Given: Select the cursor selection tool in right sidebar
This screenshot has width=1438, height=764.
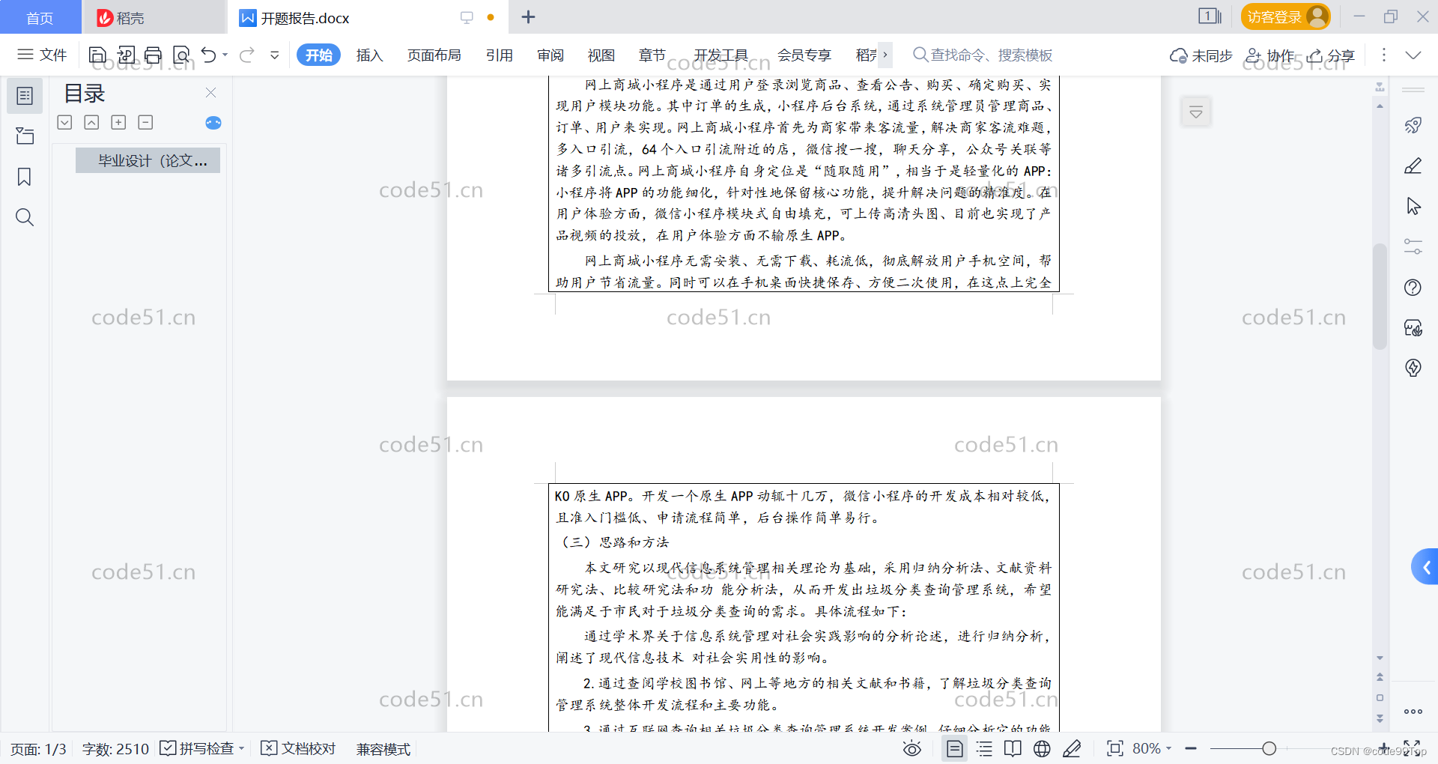Looking at the screenshot, I should point(1413,206).
